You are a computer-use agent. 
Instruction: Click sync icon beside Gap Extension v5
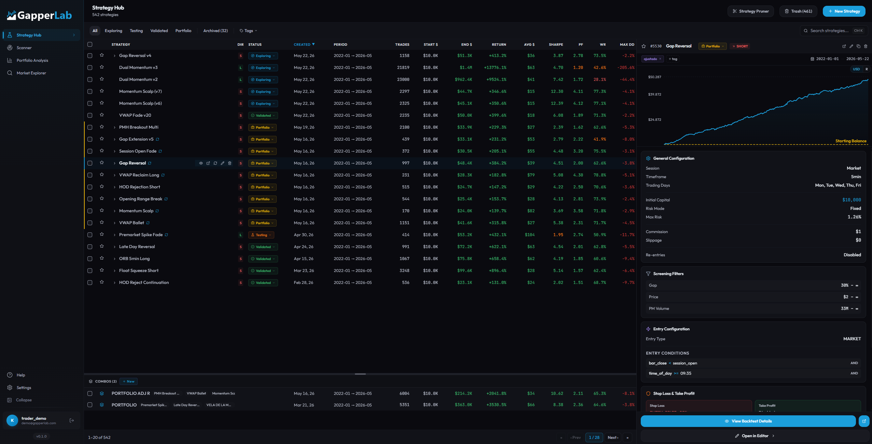(157, 139)
